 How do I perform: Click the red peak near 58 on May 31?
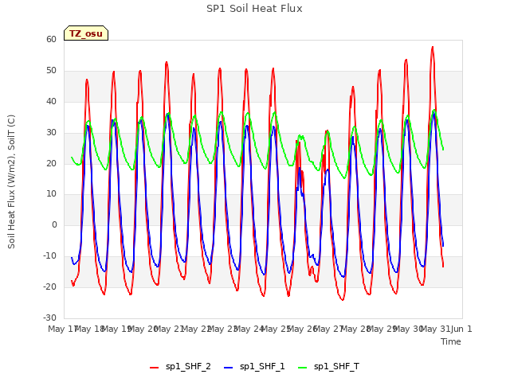432,48
